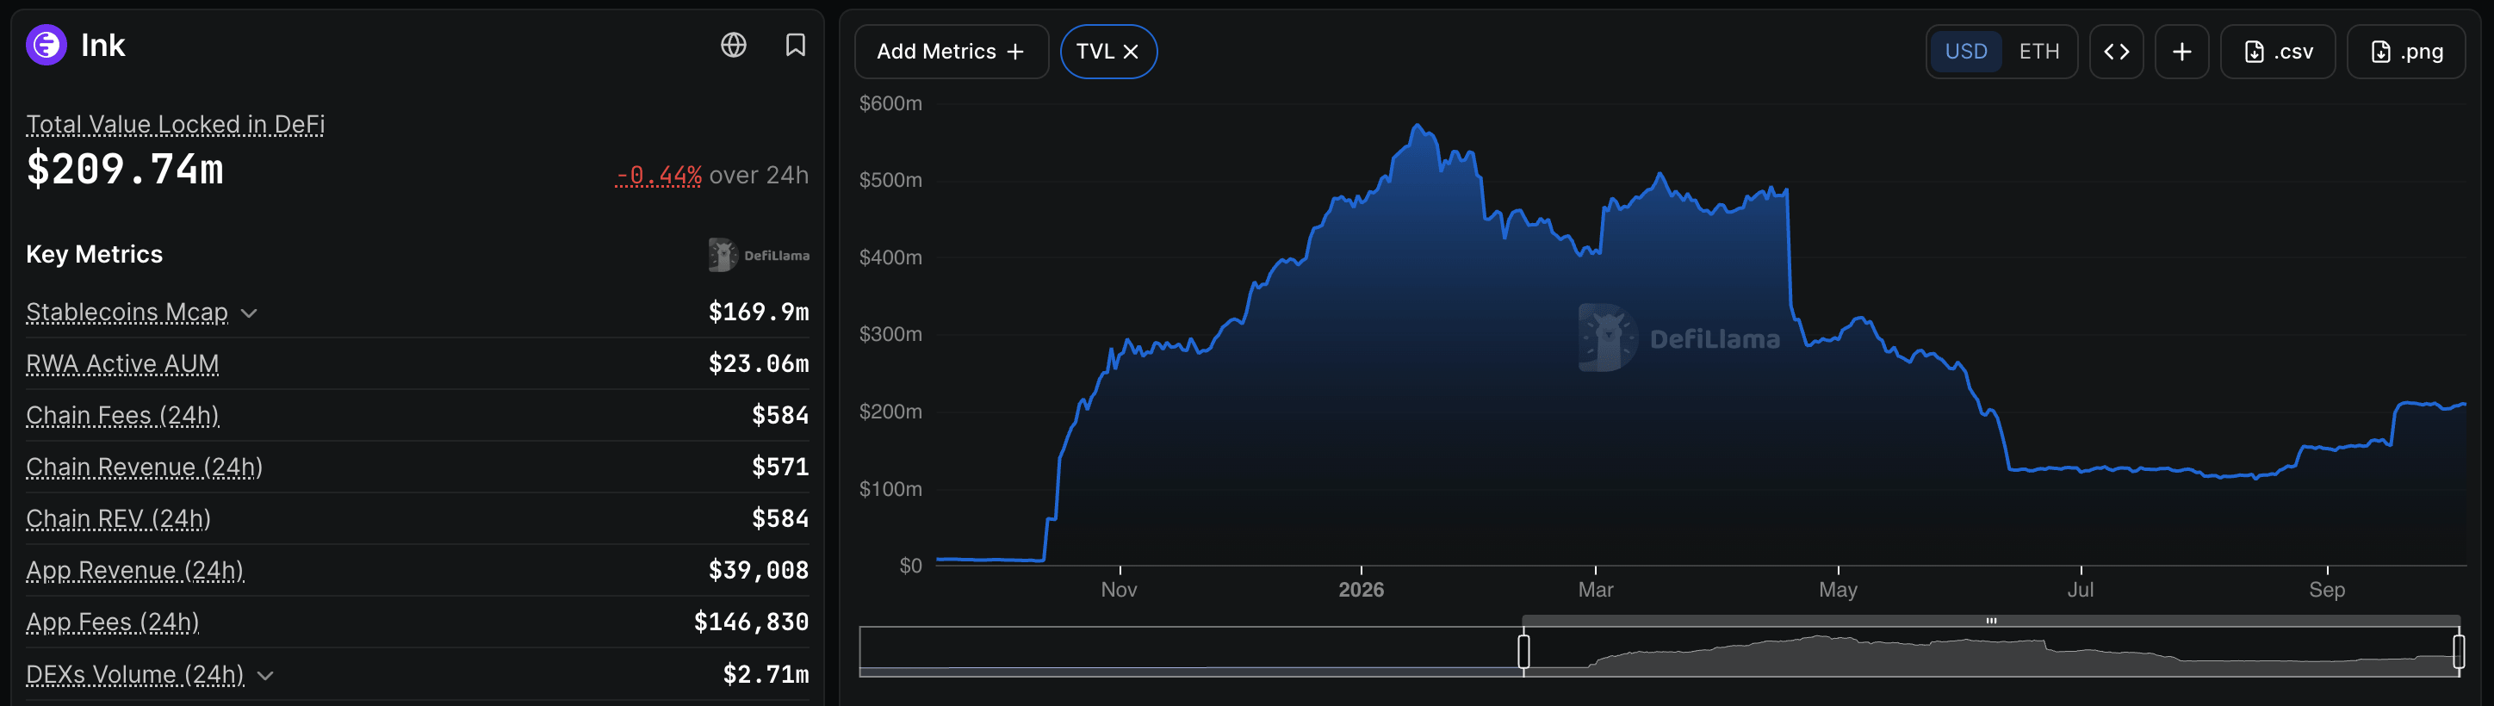The width and height of the screenshot is (2494, 706).
Task: Click the Key Metrics heading
Action: [94, 254]
